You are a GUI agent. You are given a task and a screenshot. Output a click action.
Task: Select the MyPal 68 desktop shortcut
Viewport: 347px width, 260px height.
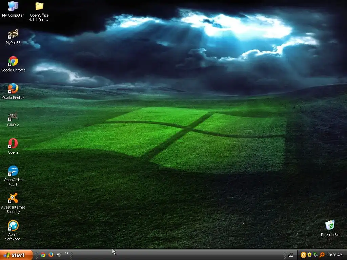[13, 37]
